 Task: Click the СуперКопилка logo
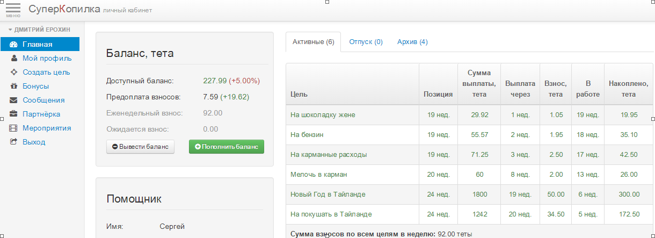63,9
